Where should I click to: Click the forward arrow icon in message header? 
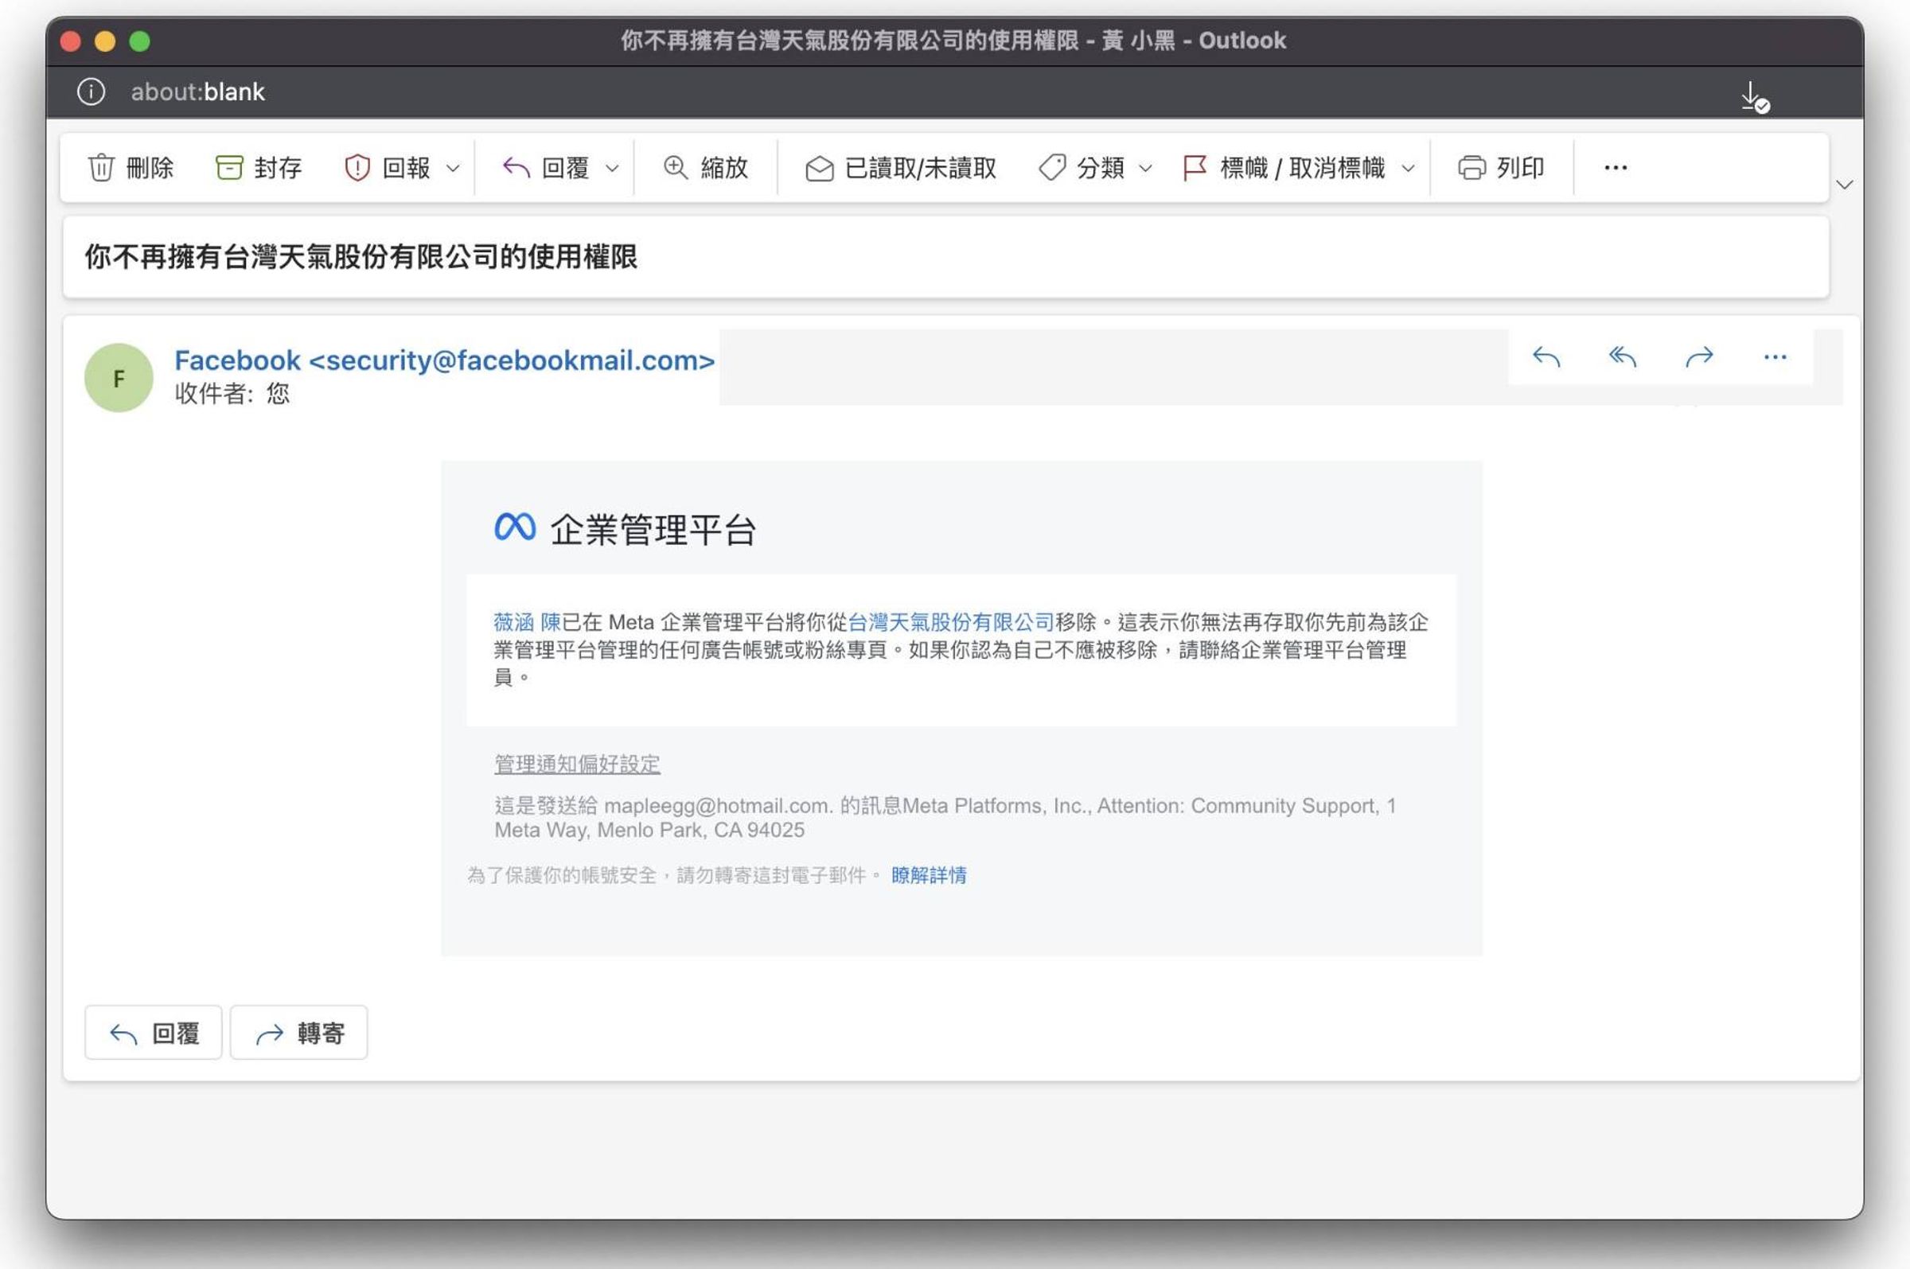click(1699, 357)
